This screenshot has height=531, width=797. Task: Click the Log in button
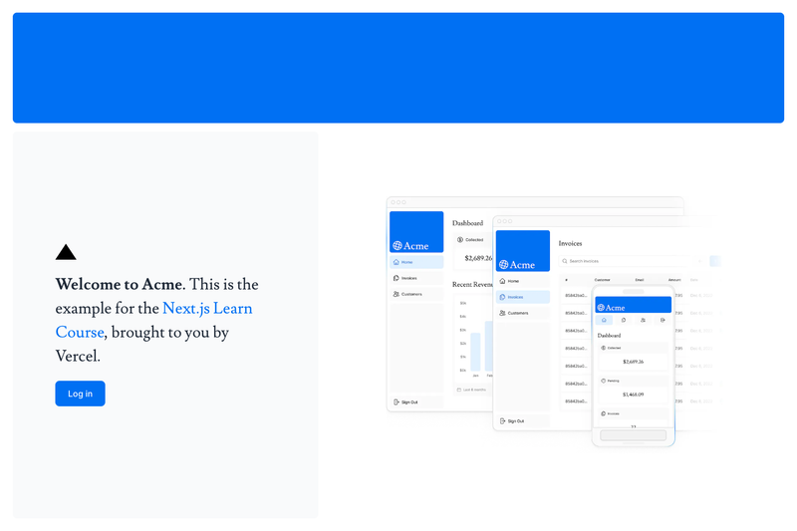click(80, 394)
